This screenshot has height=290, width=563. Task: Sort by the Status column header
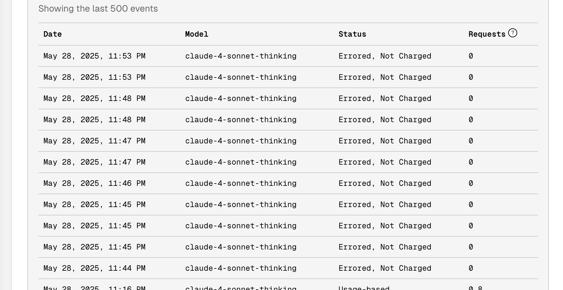pos(352,34)
